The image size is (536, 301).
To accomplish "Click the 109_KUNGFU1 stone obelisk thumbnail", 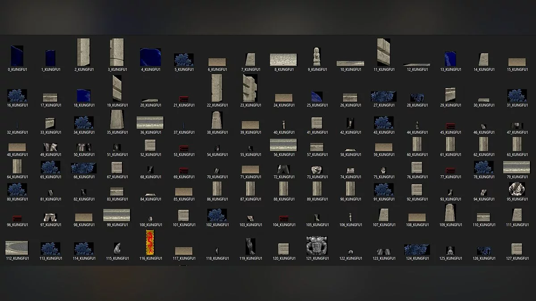I will 450,213.
